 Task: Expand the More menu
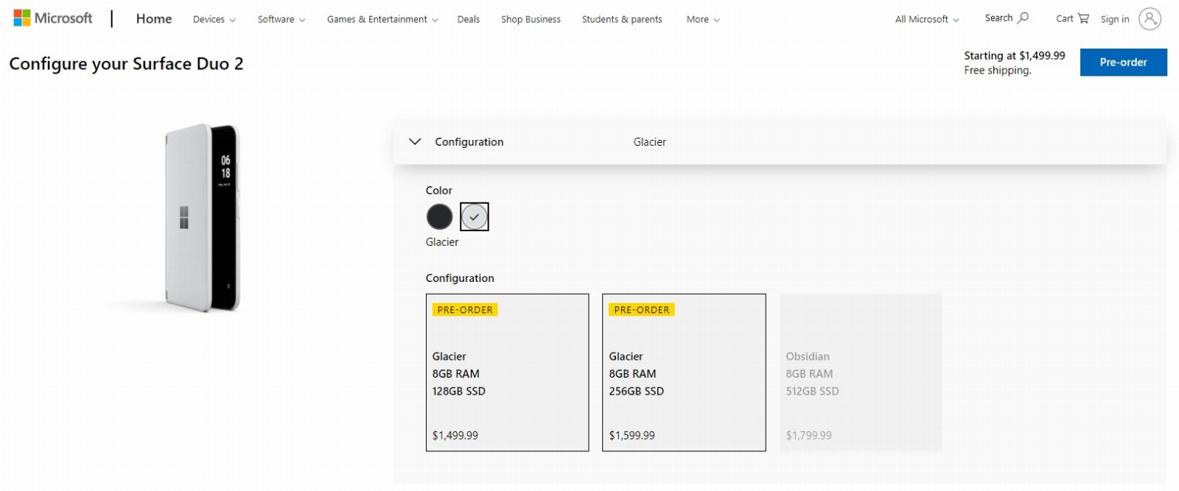tap(703, 20)
